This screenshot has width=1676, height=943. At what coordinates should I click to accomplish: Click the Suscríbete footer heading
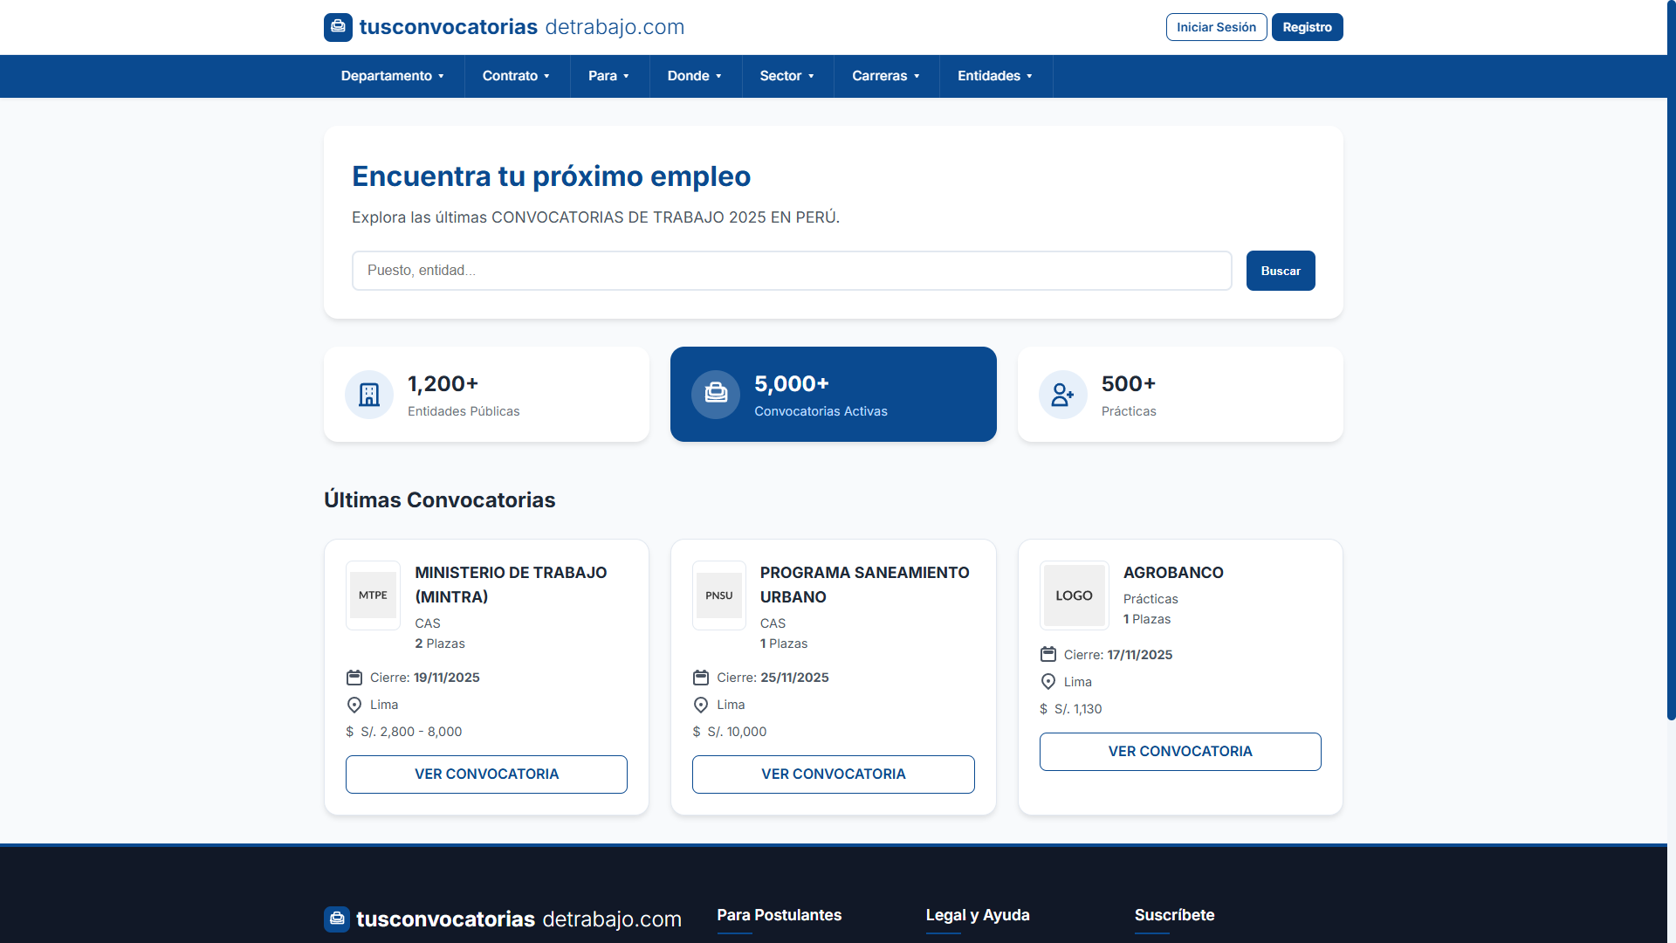[x=1174, y=915]
